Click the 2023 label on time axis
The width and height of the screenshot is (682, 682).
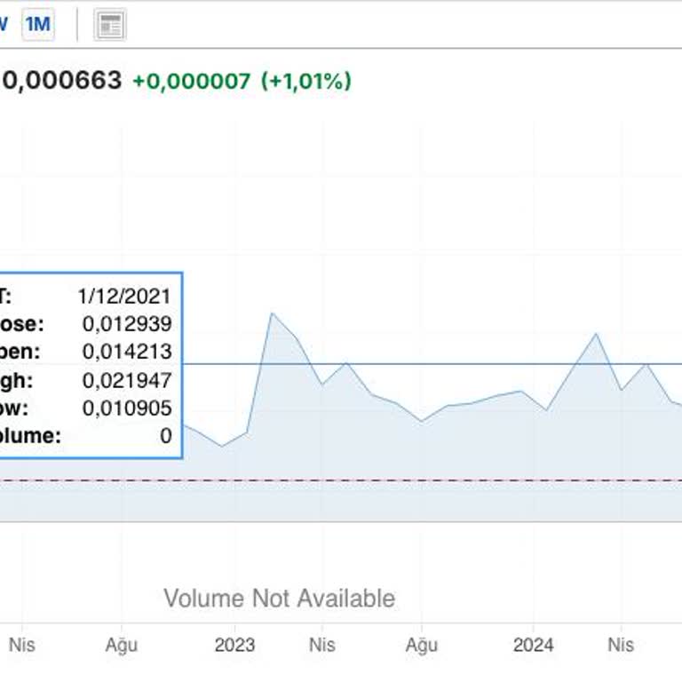click(235, 645)
